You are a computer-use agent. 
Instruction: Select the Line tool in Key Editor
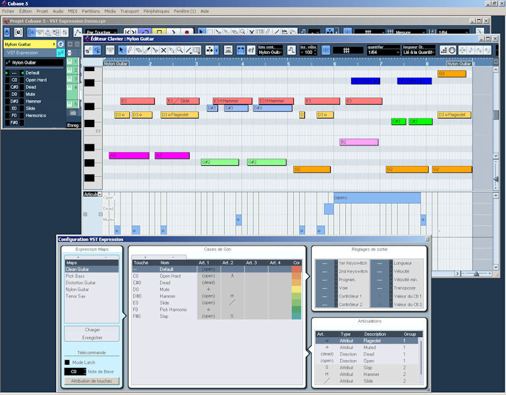[188, 50]
